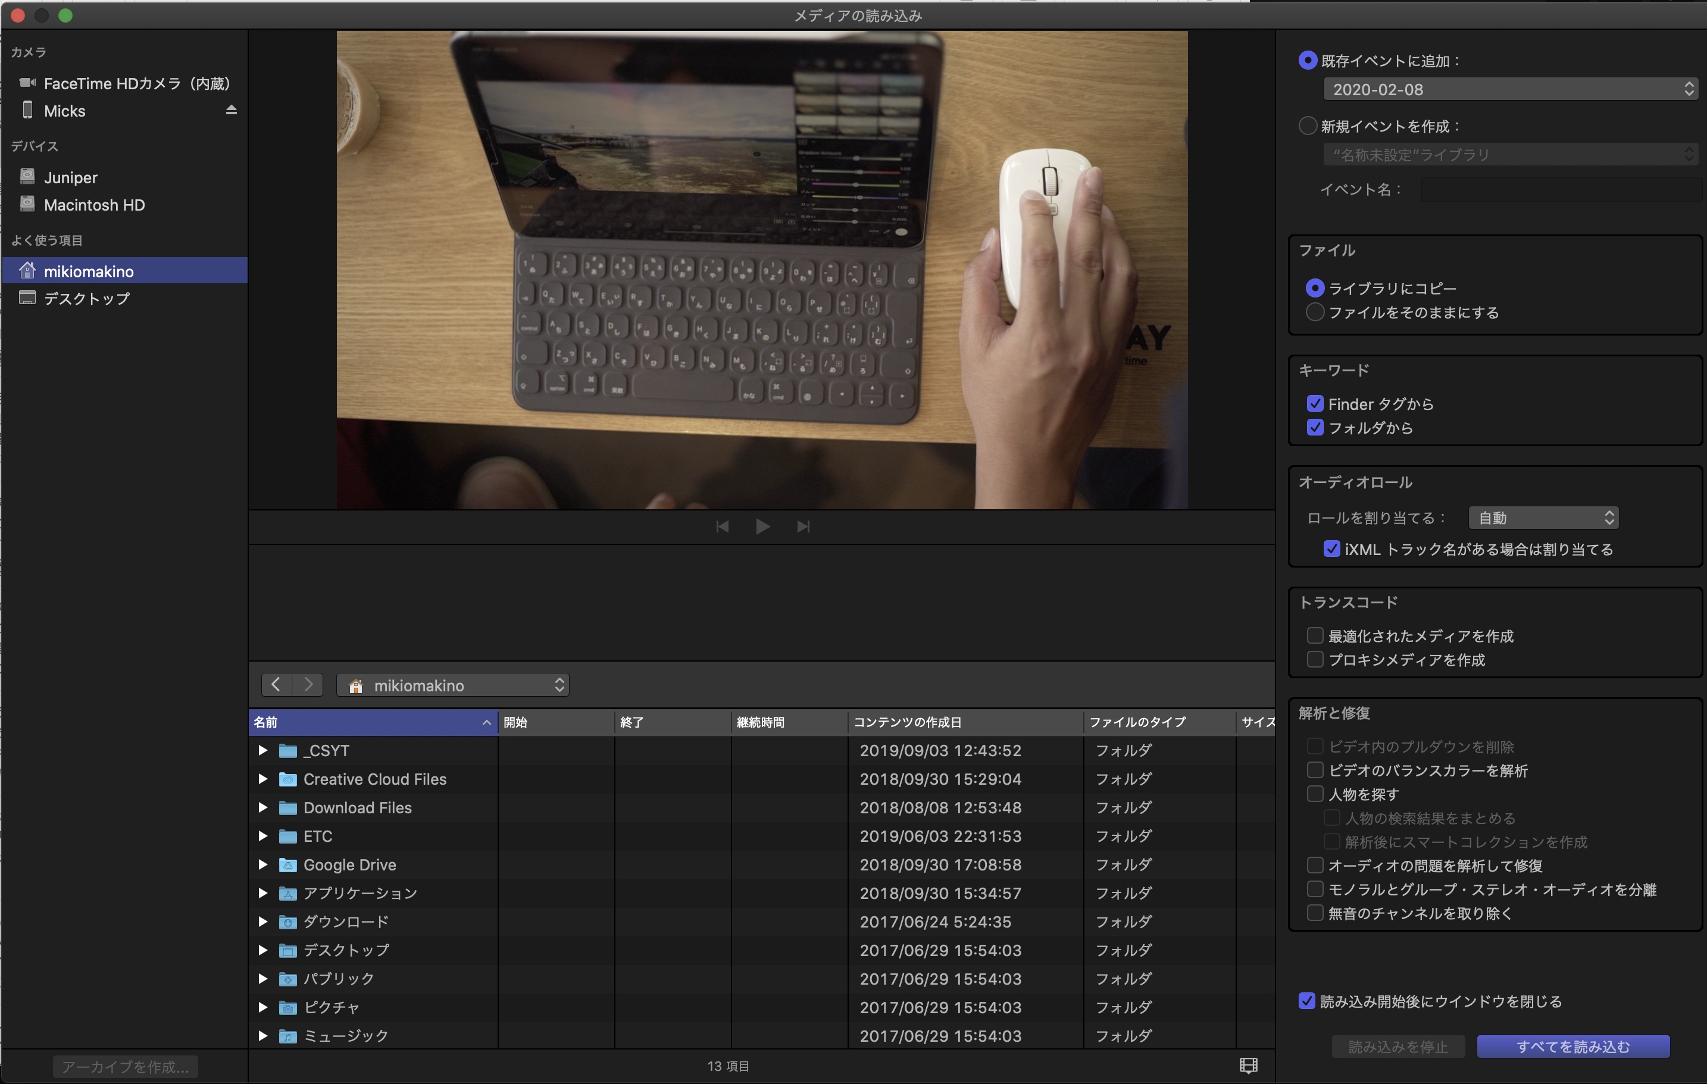Click the すべてを読み込む button
This screenshot has width=1707, height=1084.
tap(1572, 1047)
